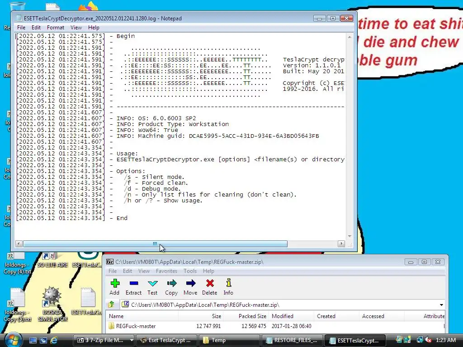Switch to RESTORE_FILES taskbar button

click(292, 340)
